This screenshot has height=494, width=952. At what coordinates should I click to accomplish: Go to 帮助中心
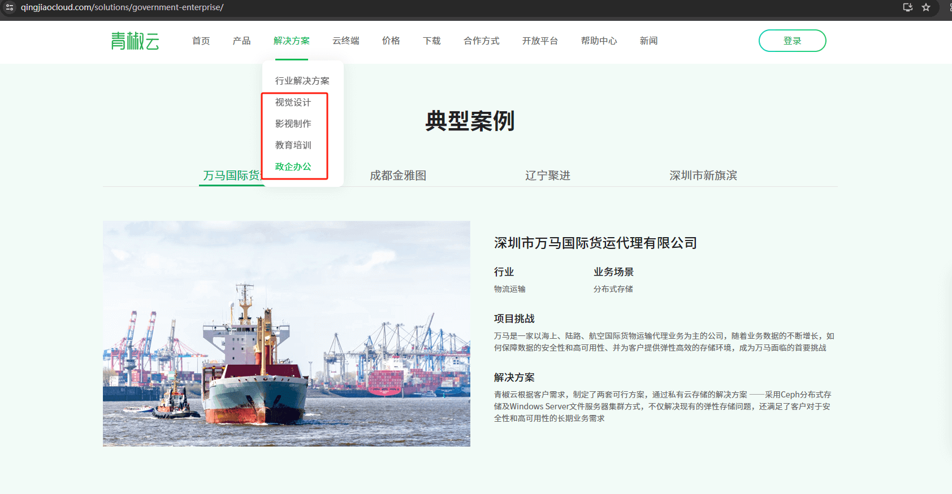[x=599, y=41]
